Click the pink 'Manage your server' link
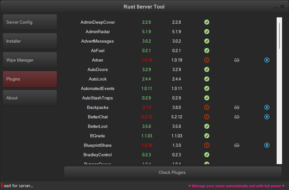The width and height of the screenshot is (289, 190). [x=237, y=186]
